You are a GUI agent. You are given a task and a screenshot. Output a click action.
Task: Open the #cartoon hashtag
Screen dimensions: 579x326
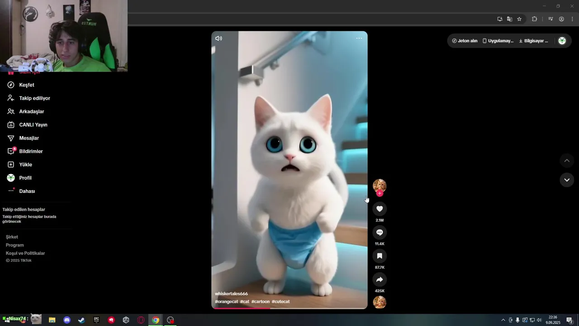[261, 302]
